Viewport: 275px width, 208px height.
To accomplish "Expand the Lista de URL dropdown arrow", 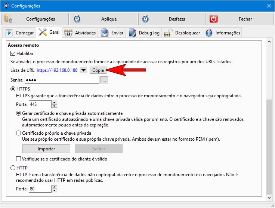I will coord(83,70).
